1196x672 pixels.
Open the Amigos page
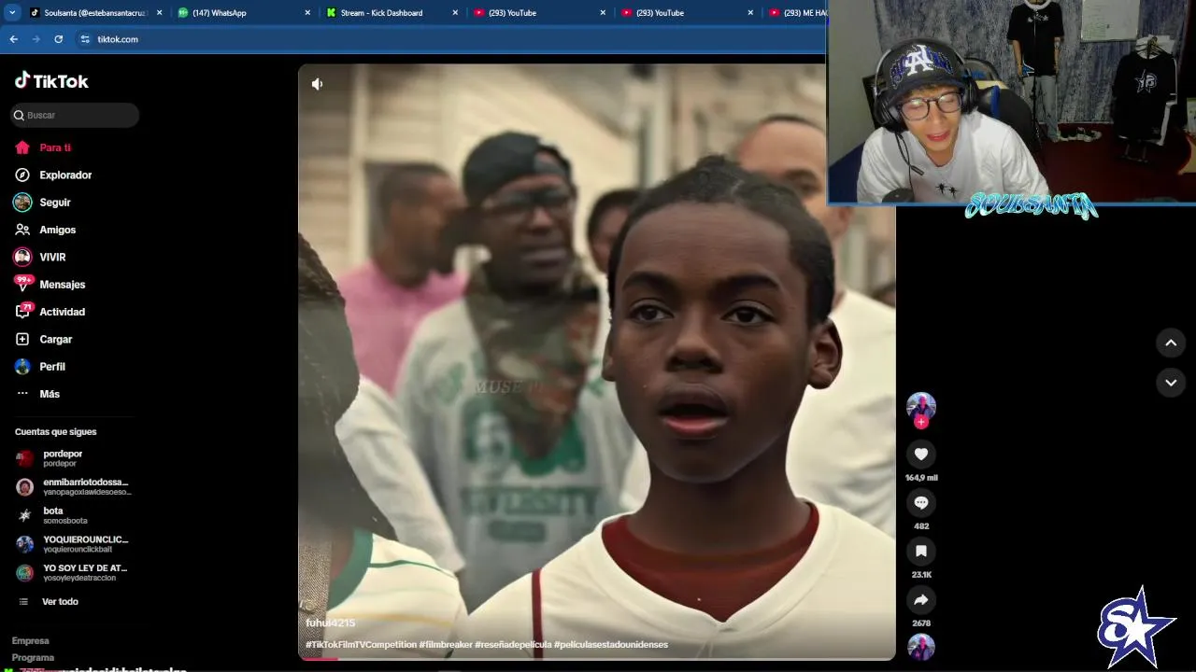[58, 230]
